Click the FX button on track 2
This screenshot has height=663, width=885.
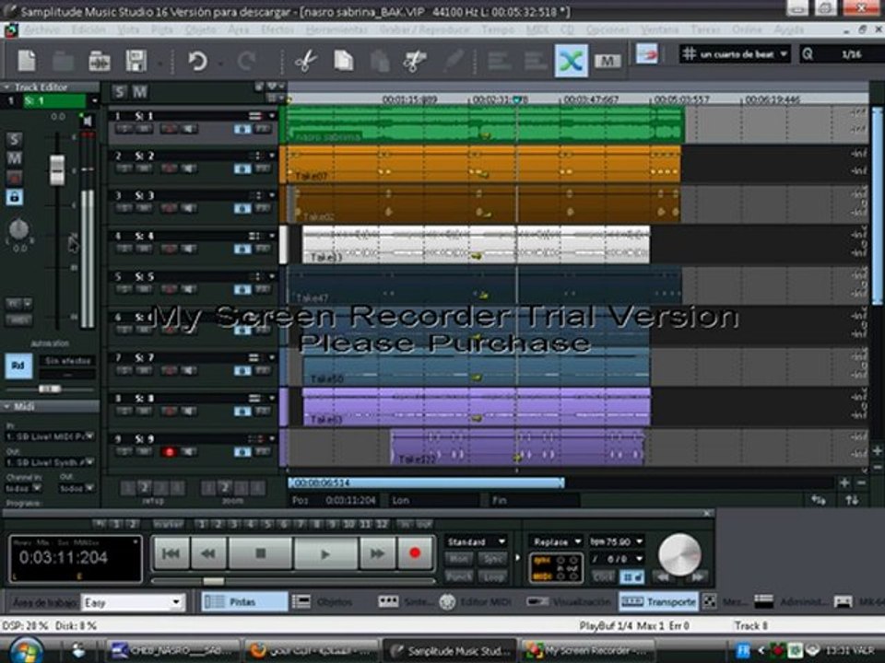(263, 169)
